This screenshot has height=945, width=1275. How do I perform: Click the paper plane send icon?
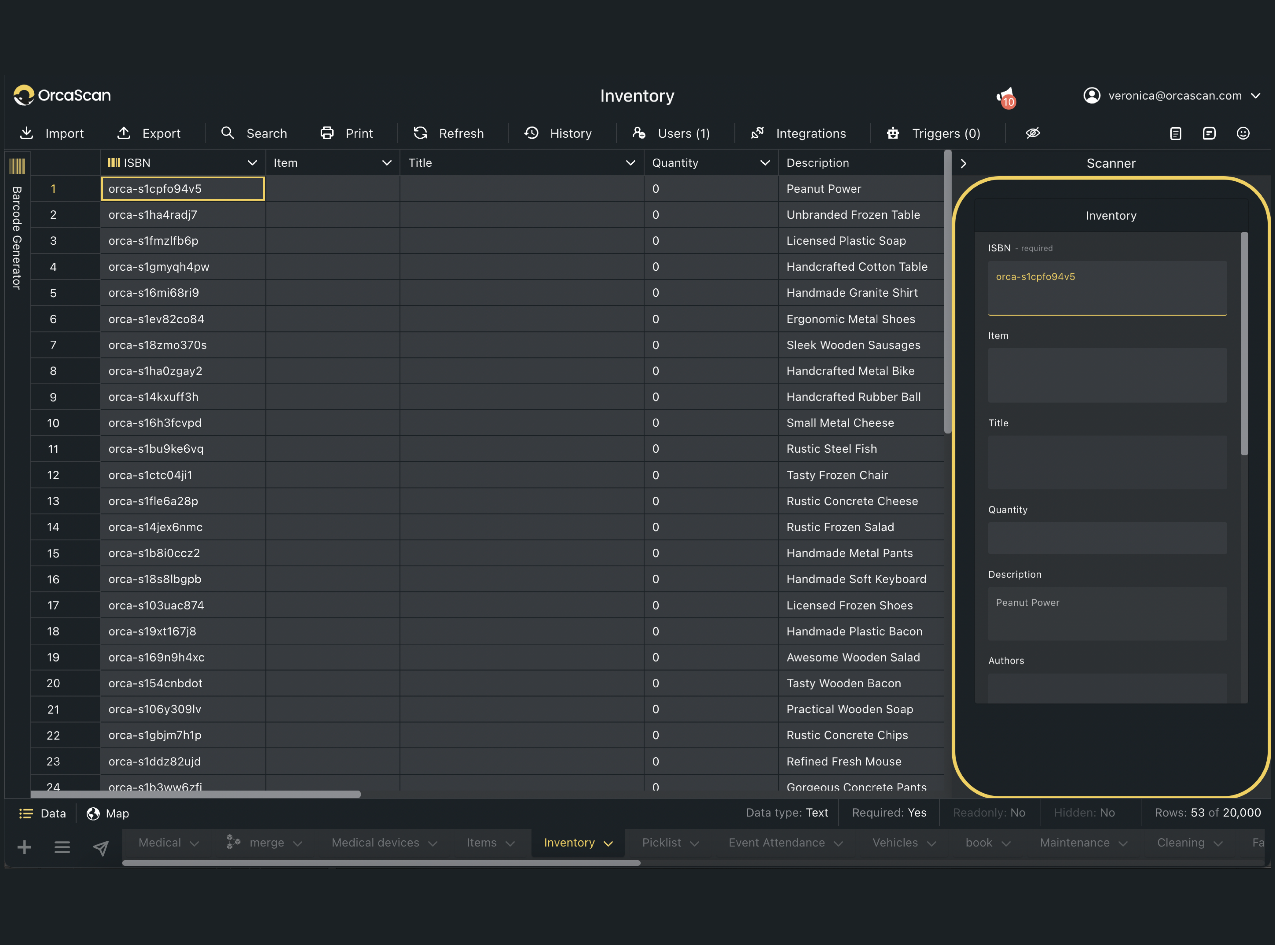point(101,847)
